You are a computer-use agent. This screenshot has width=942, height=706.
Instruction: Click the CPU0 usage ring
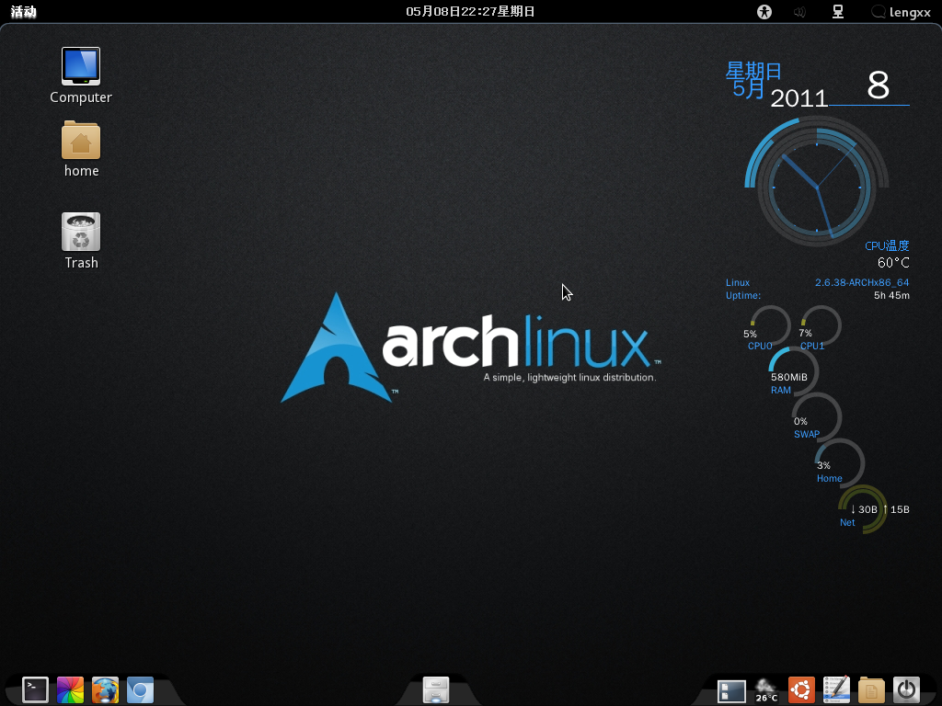click(770, 326)
